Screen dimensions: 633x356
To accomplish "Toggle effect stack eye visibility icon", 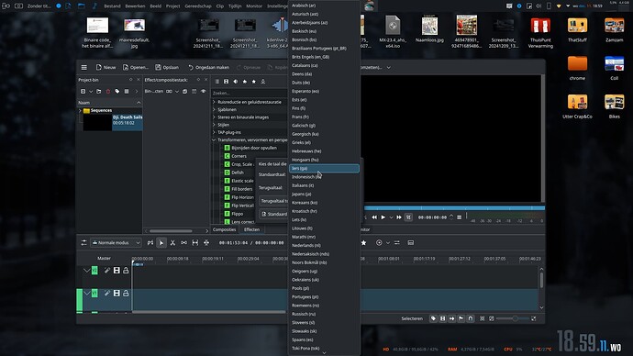I will click(x=204, y=91).
